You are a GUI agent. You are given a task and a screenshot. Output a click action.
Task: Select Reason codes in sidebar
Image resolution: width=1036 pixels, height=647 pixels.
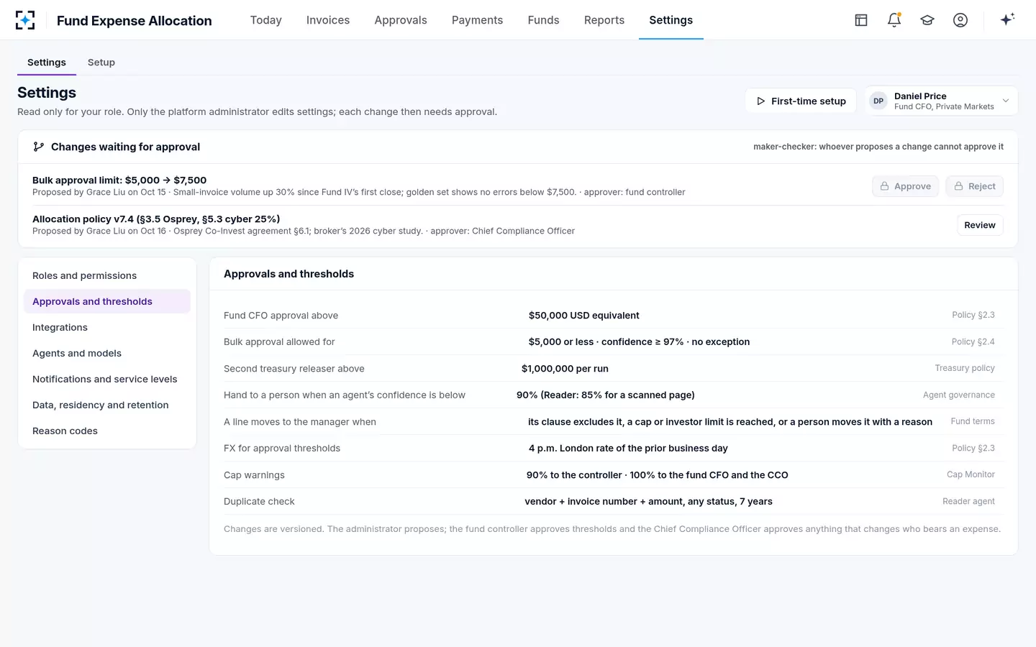(x=107, y=431)
